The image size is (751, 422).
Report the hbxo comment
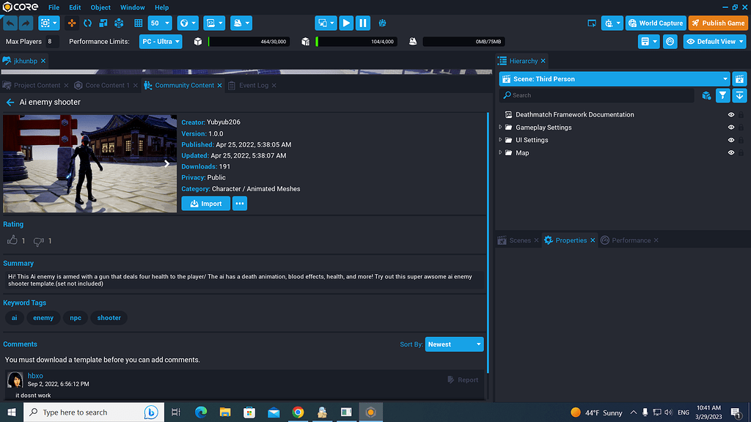(463, 380)
